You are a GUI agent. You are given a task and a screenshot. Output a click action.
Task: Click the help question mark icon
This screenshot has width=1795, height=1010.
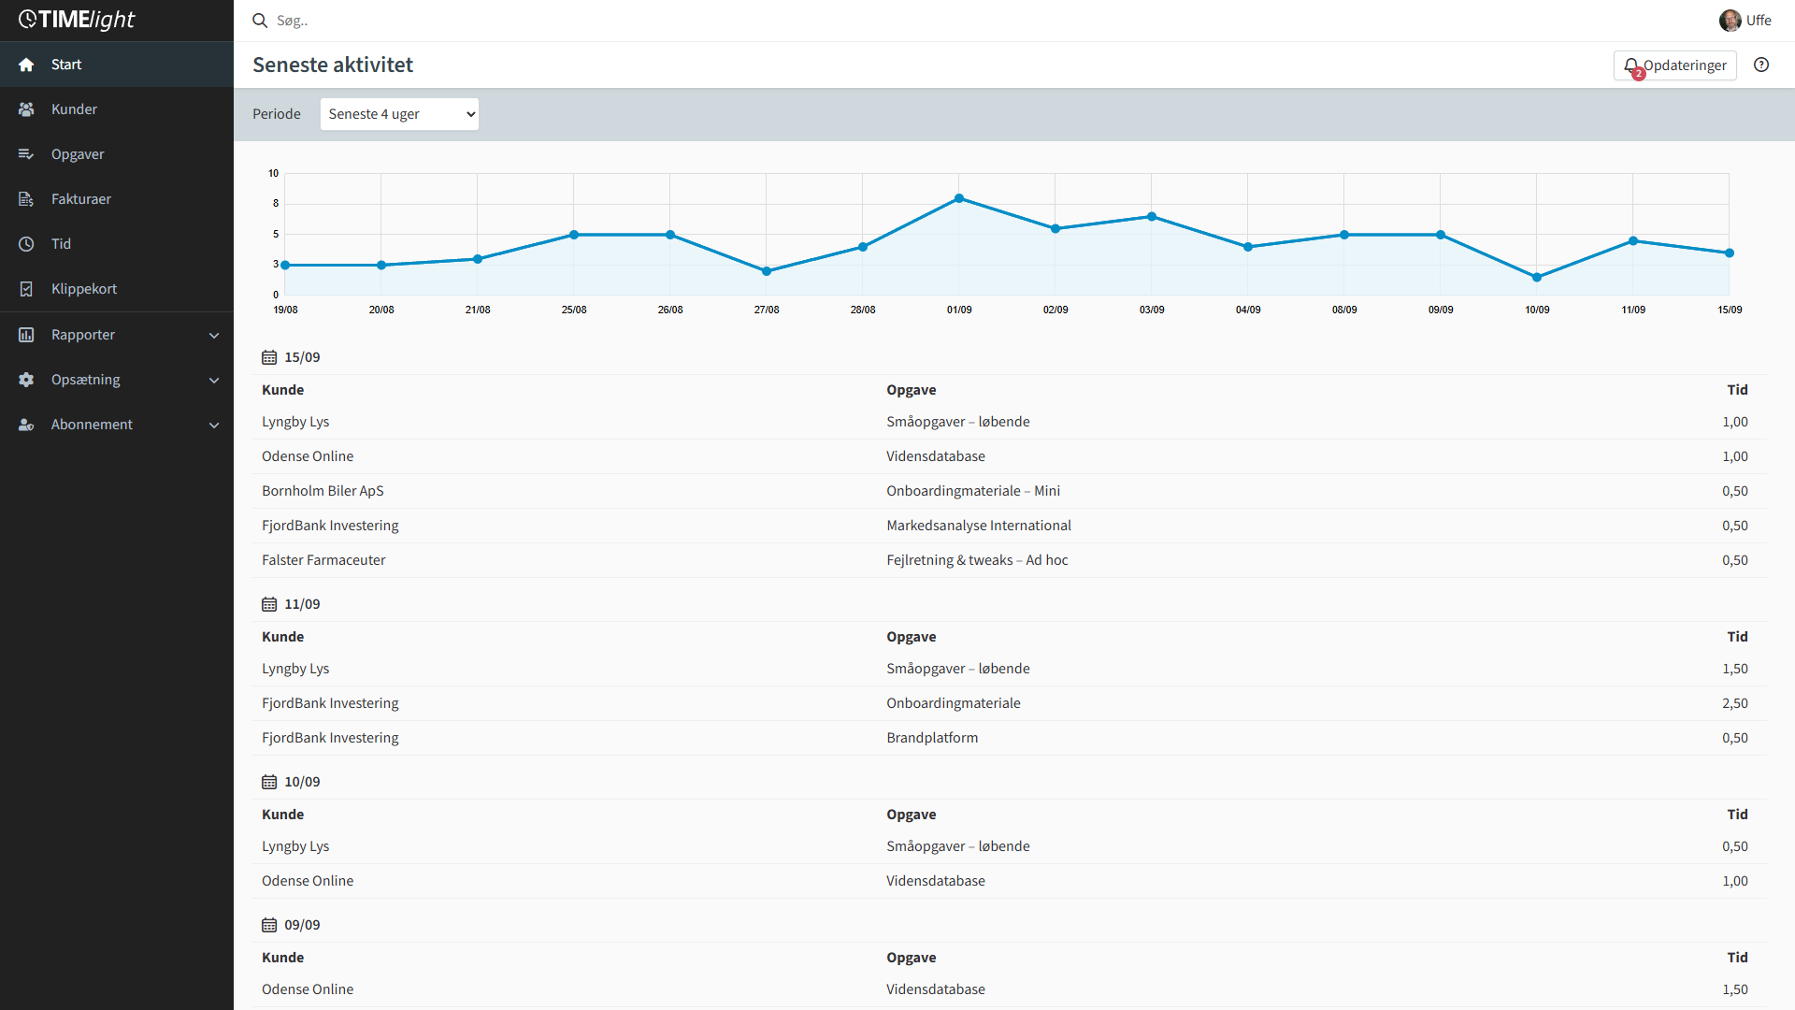tap(1761, 65)
